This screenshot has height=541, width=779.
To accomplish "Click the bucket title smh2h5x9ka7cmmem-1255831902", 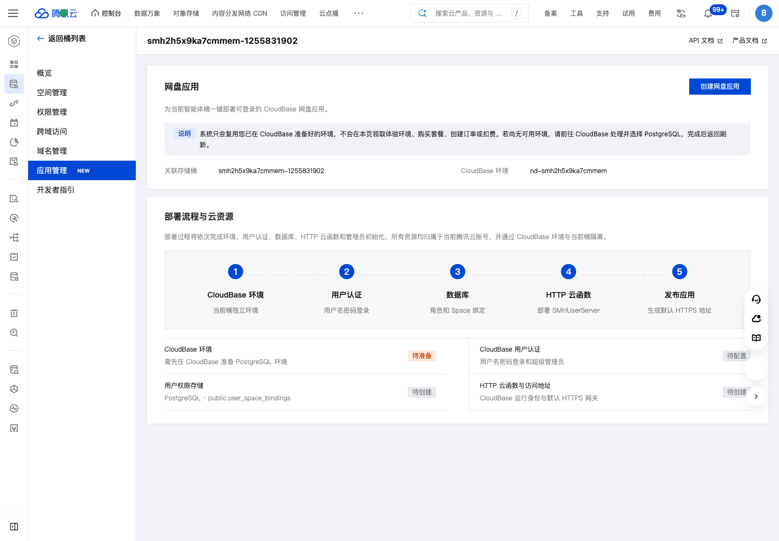I will 222,41.
